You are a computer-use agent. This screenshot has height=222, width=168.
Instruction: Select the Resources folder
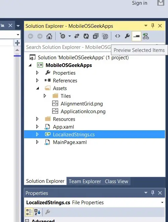click(x=64, y=119)
